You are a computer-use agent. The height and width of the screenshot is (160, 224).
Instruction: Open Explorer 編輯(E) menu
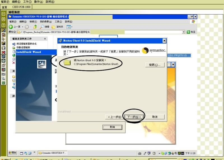[x=23, y=22]
